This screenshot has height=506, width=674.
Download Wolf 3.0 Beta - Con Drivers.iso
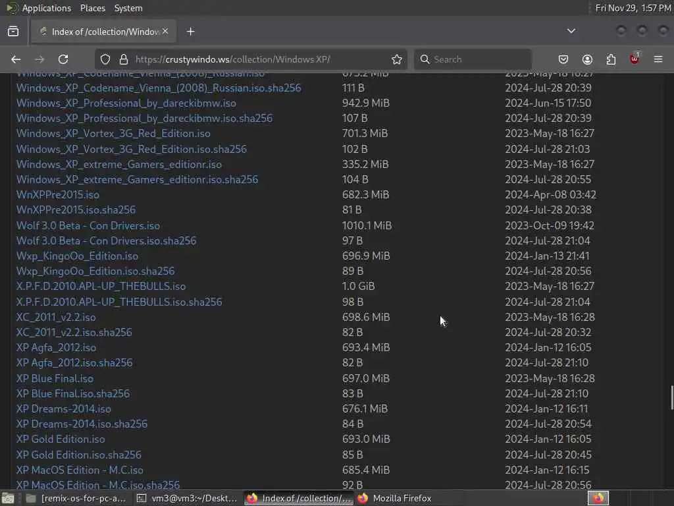88,225
